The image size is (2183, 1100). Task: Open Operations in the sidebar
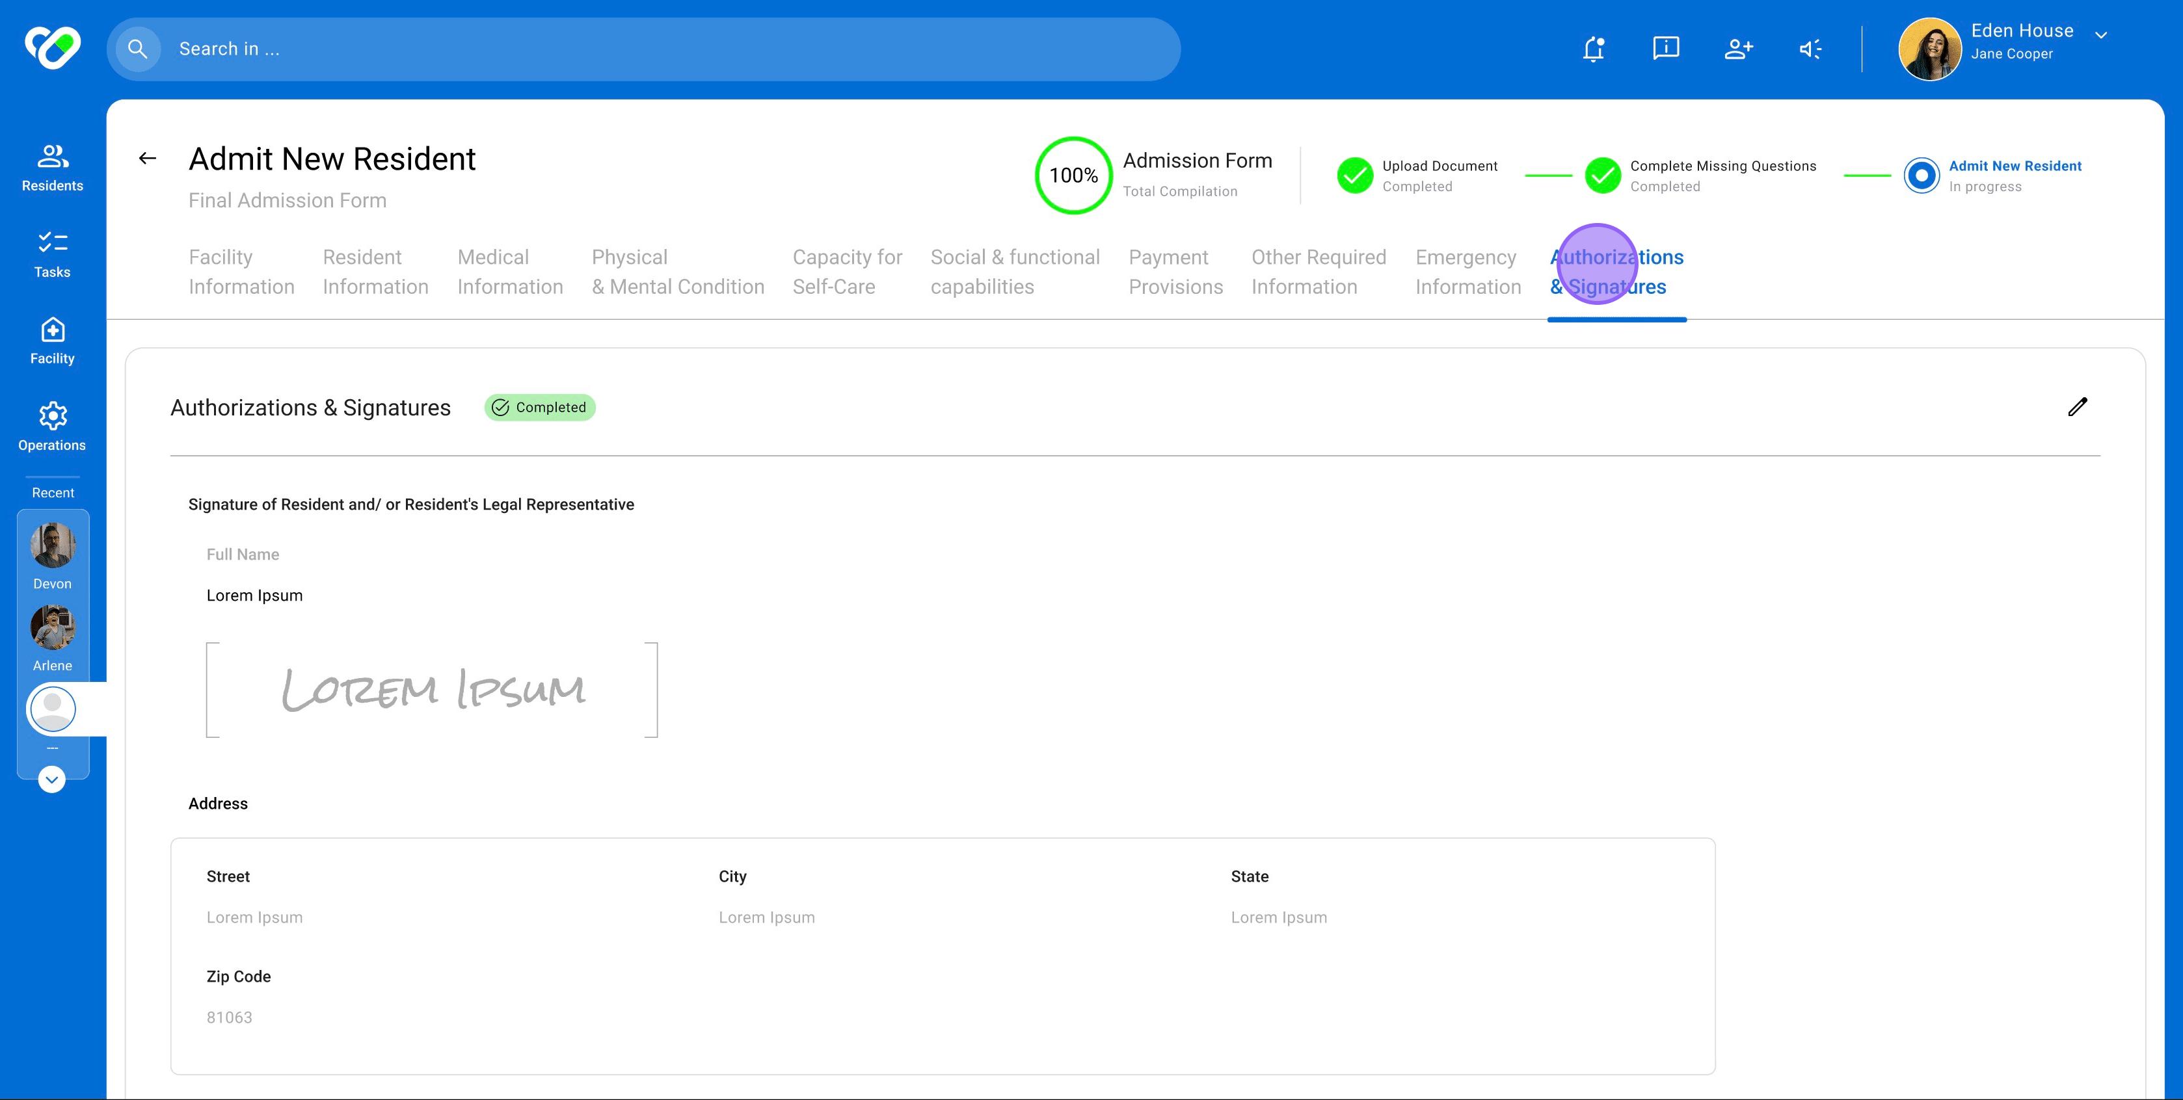click(53, 426)
